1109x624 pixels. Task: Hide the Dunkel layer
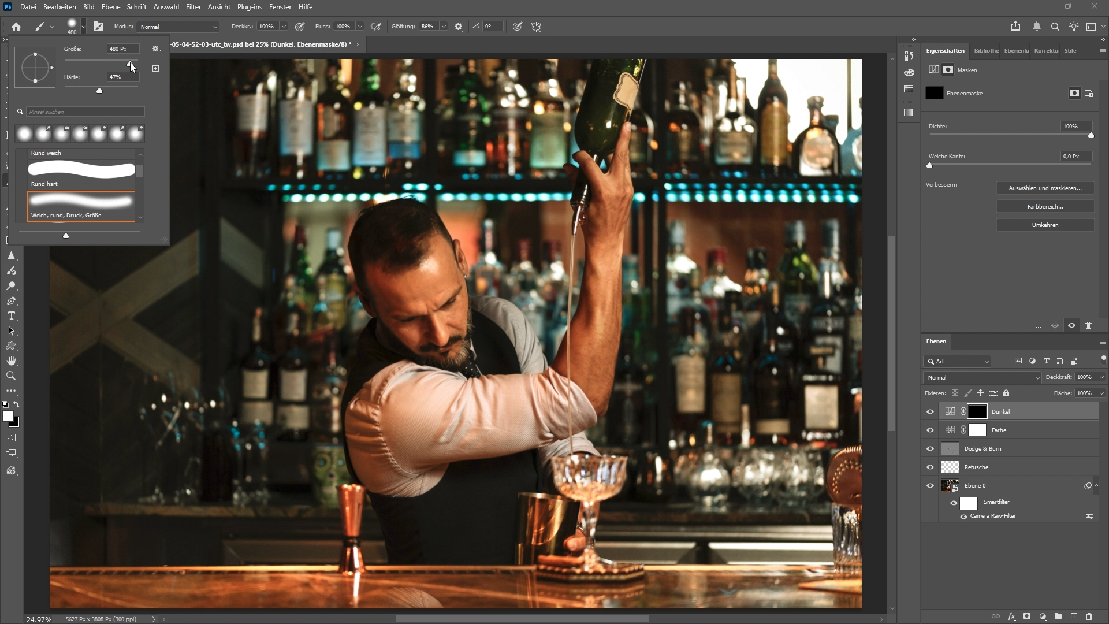click(x=930, y=412)
